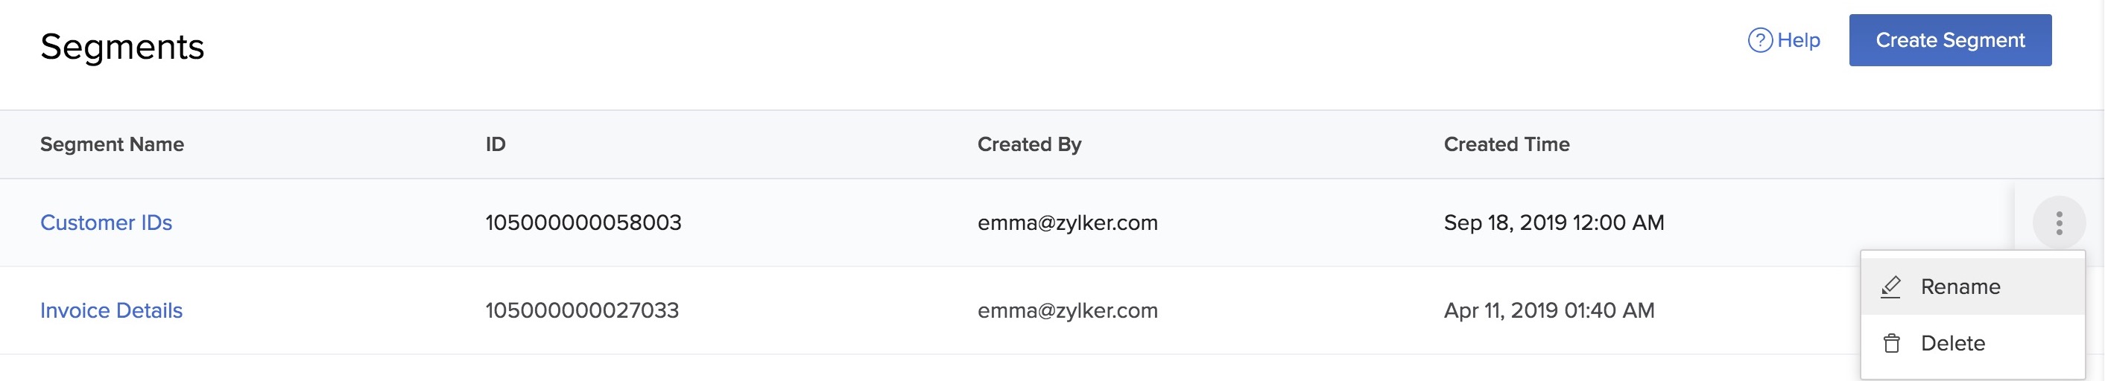
Task: Click the creator email in Customer IDs row
Action: click(x=1067, y=222)
